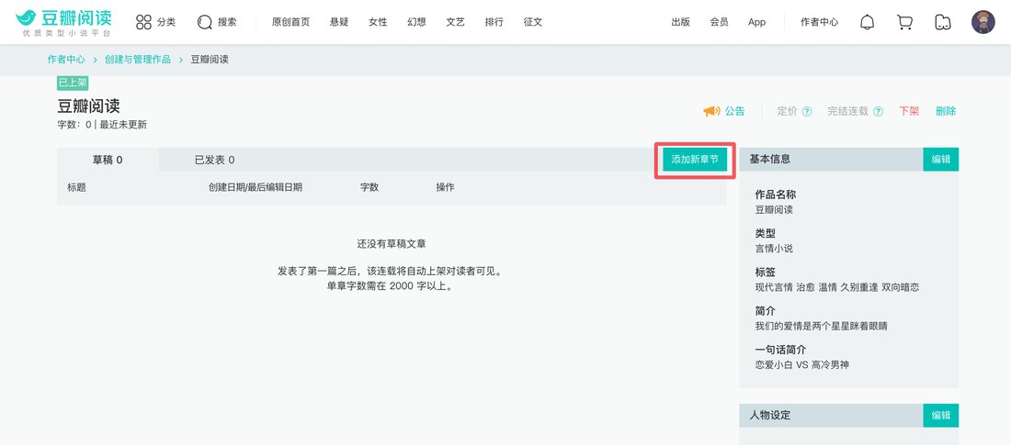The width and height of the screenshot is (1011, 445).
Task: Open the bookshelf icon beside the cart
Action: pos(942,22)
